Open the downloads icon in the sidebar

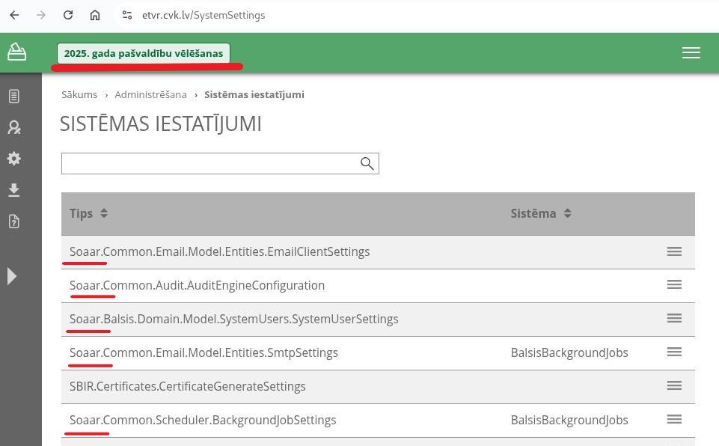click(x=13, y=190)
